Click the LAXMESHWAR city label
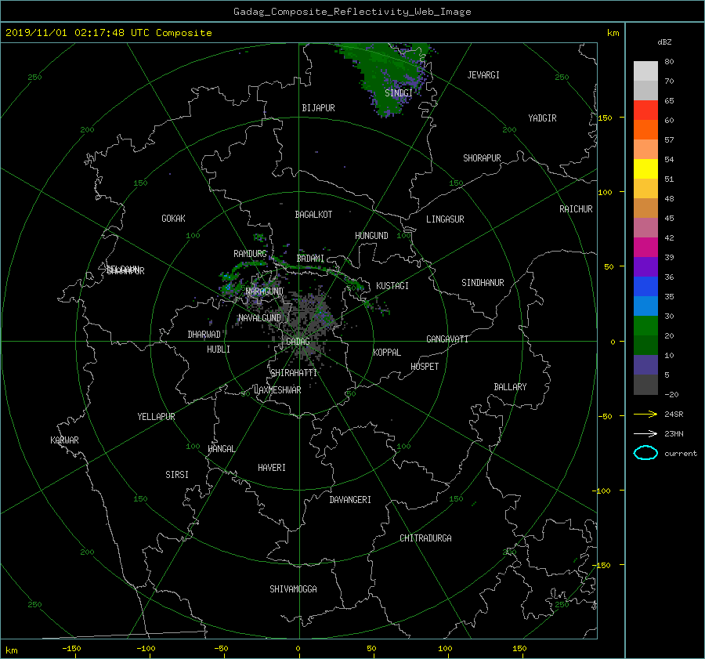705x659 pixels. coord(277,390)
